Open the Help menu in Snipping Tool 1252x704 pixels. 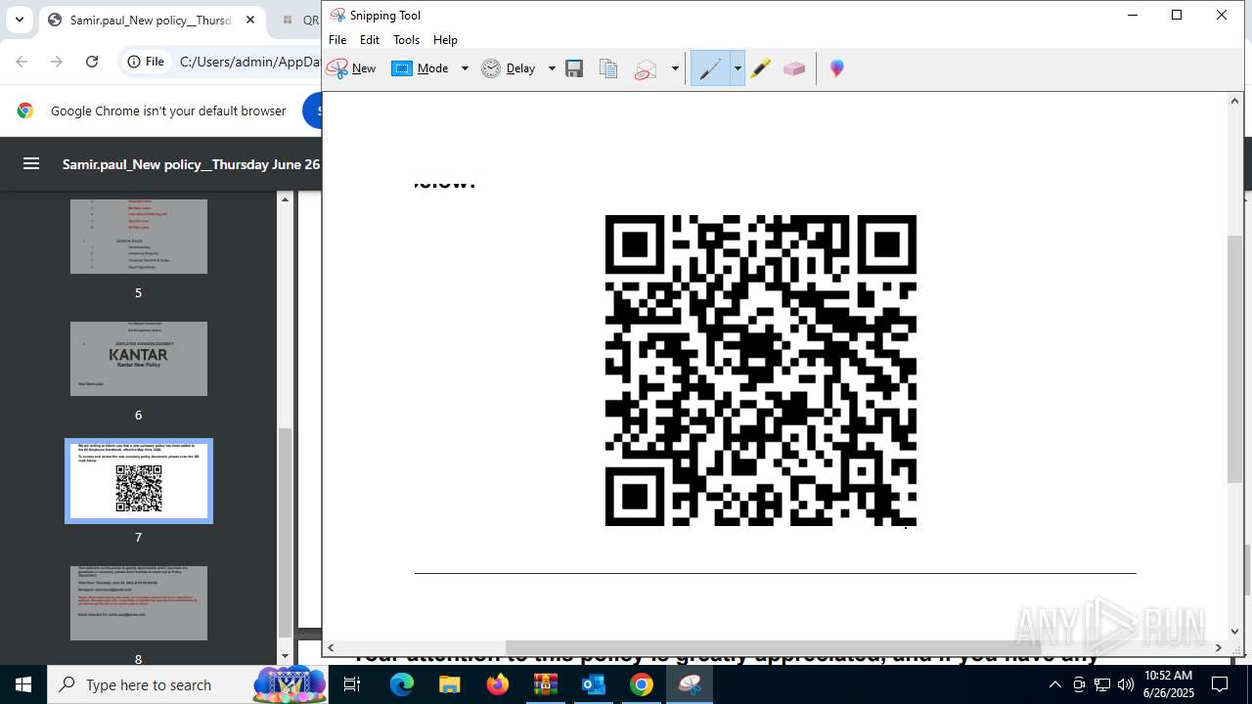click(445, 40)
